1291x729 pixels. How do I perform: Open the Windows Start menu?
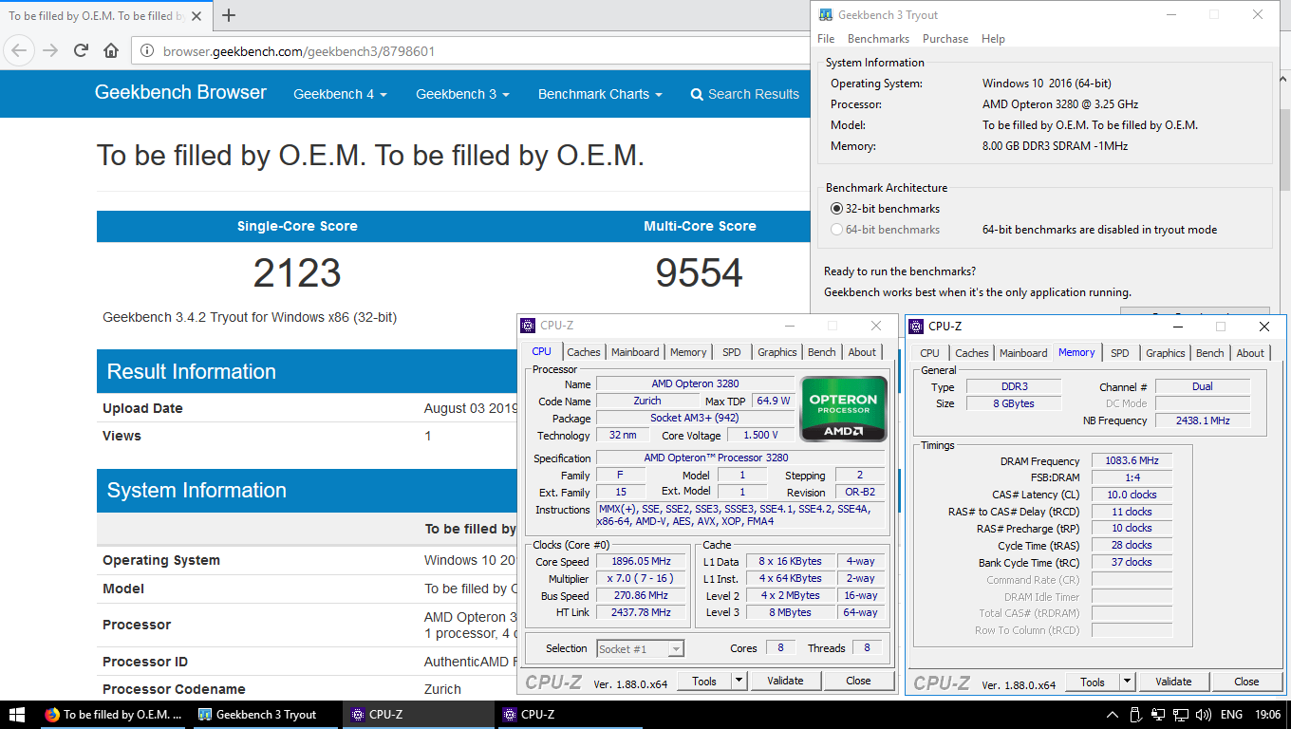[17, 715]
